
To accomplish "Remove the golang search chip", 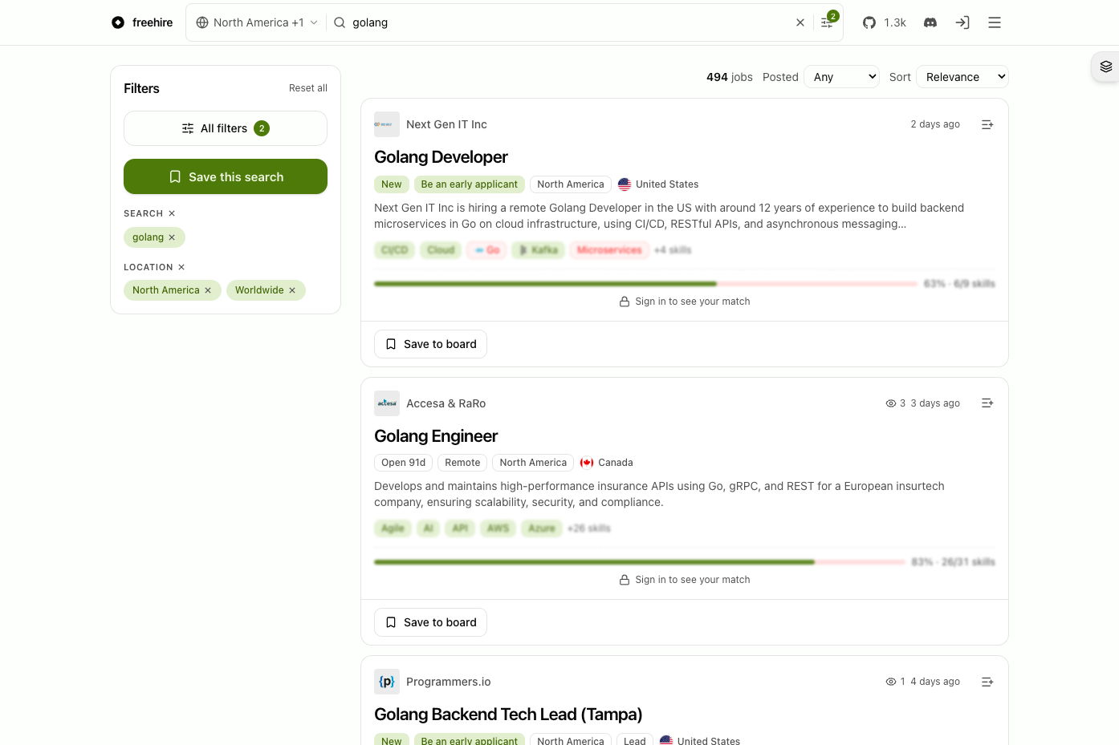I will [x=172, y=237].
